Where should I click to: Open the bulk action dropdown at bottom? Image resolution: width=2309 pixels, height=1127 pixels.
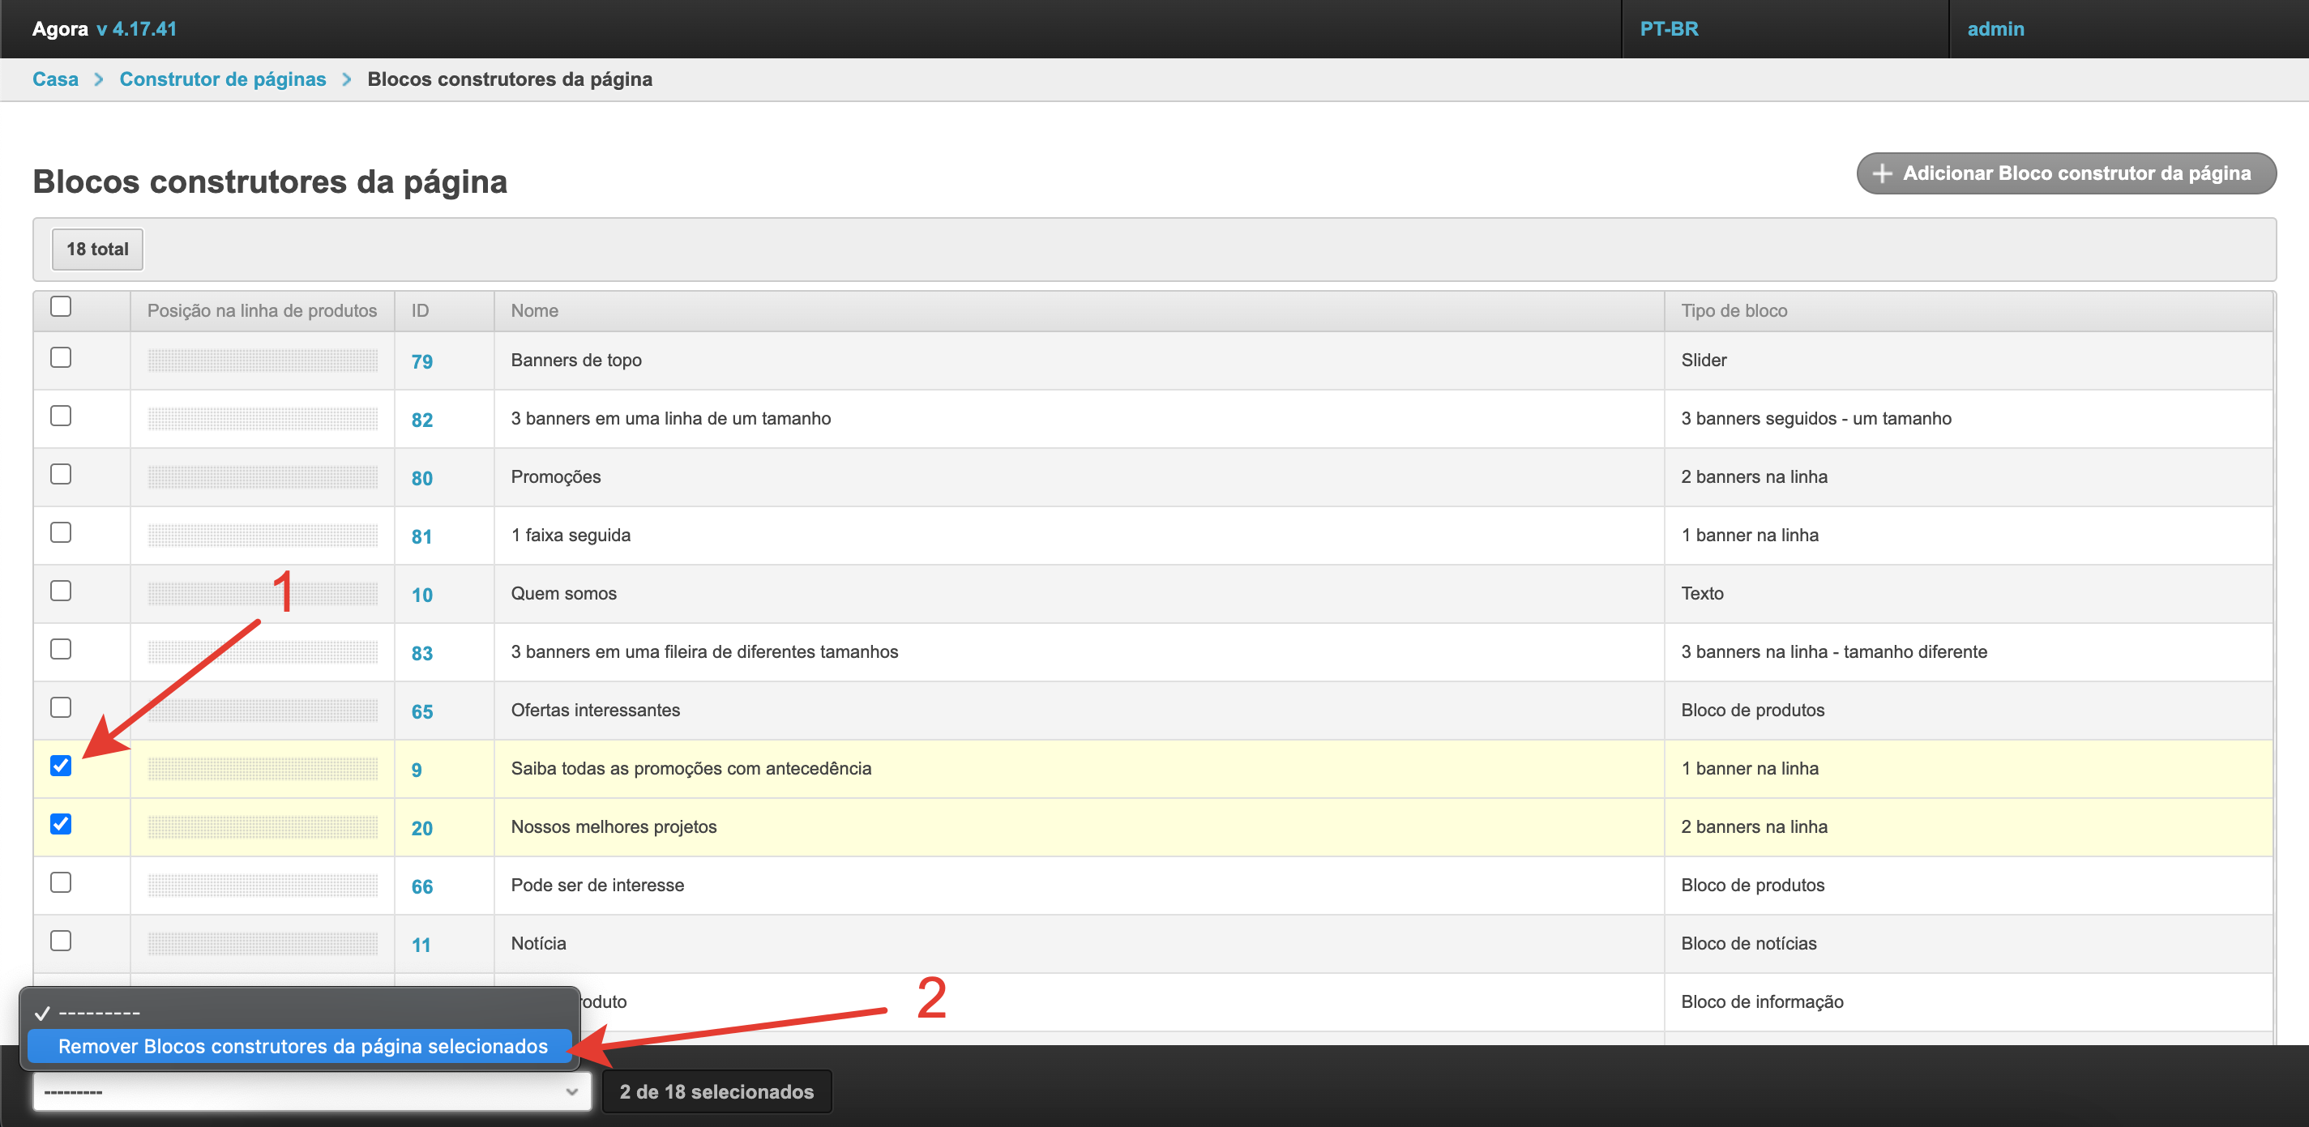(311, 1092)
